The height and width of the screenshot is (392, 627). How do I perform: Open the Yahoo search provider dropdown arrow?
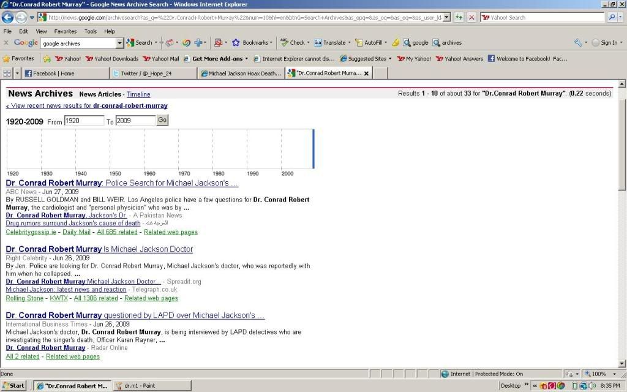pyautogui.click(x=621, y=17)
